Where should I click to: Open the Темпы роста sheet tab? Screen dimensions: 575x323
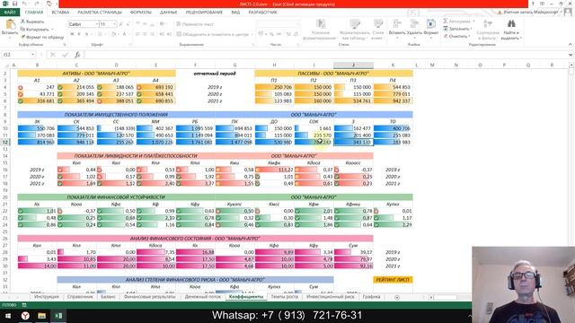pos(285,297)
